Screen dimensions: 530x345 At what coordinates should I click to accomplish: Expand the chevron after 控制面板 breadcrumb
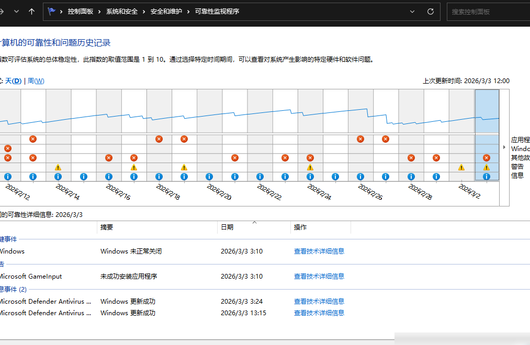(99, 11)
